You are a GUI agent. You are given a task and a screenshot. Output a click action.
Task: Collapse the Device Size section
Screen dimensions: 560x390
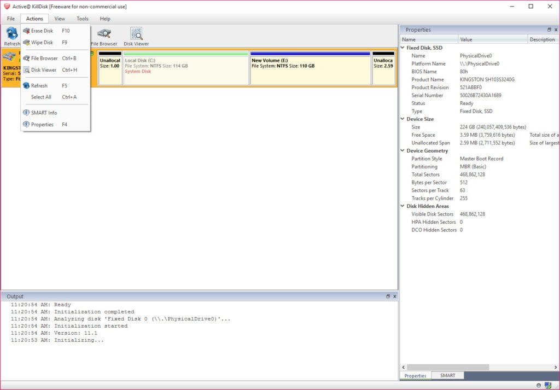403,119
